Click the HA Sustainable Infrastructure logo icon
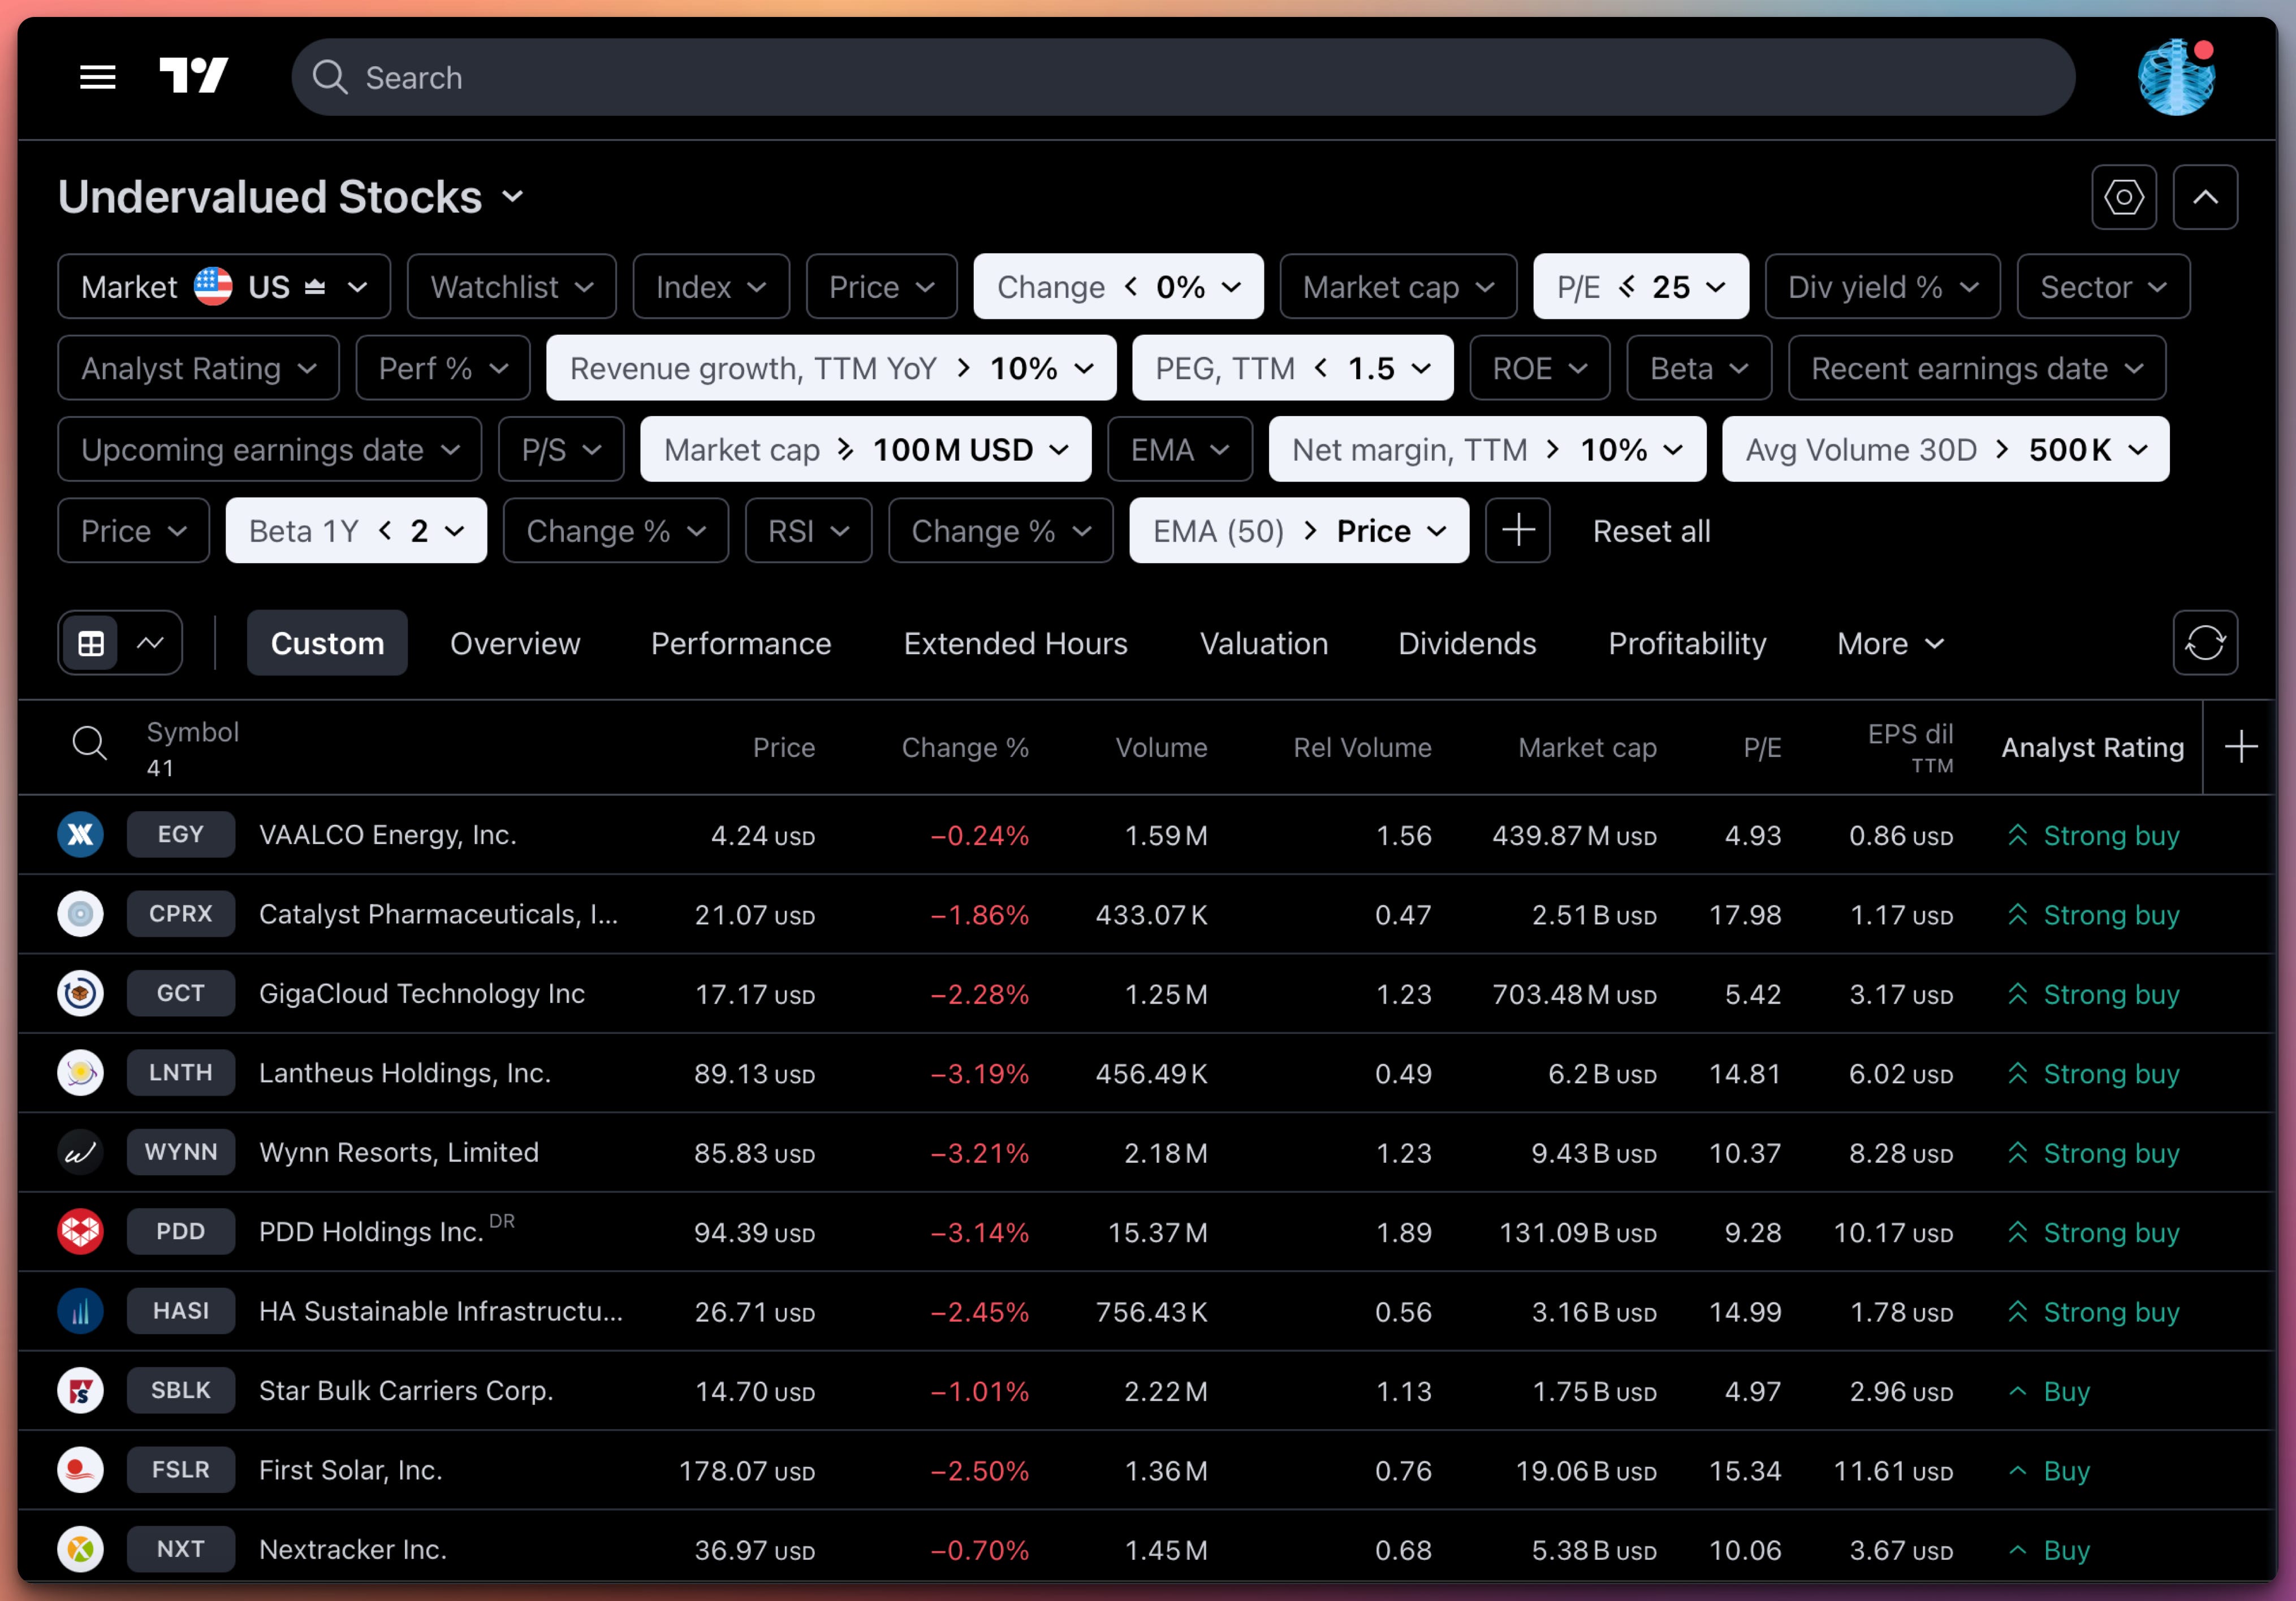 click(x=80, y=1311)
